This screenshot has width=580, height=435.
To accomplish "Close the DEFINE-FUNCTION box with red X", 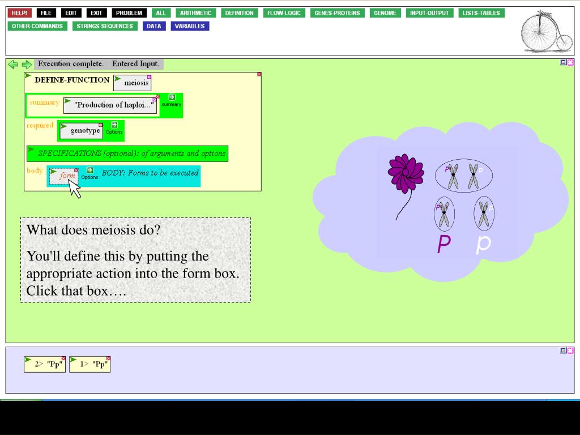I will [x=259, y=74].
